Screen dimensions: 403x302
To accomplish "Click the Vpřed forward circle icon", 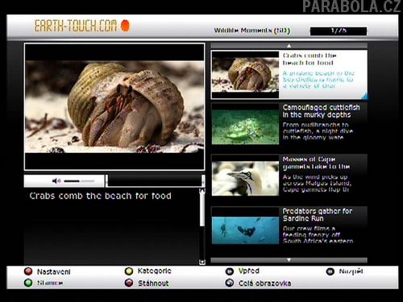I will (230, 271).
